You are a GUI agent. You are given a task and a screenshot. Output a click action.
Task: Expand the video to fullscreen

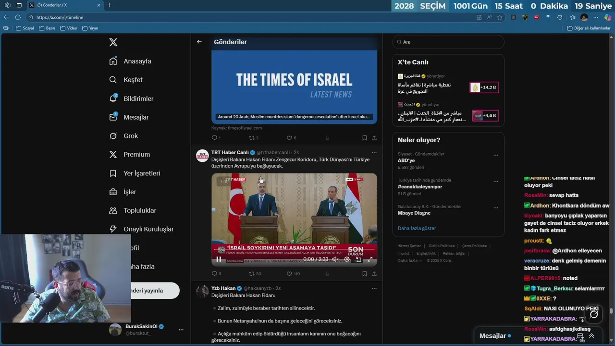(x=370, y=259)
